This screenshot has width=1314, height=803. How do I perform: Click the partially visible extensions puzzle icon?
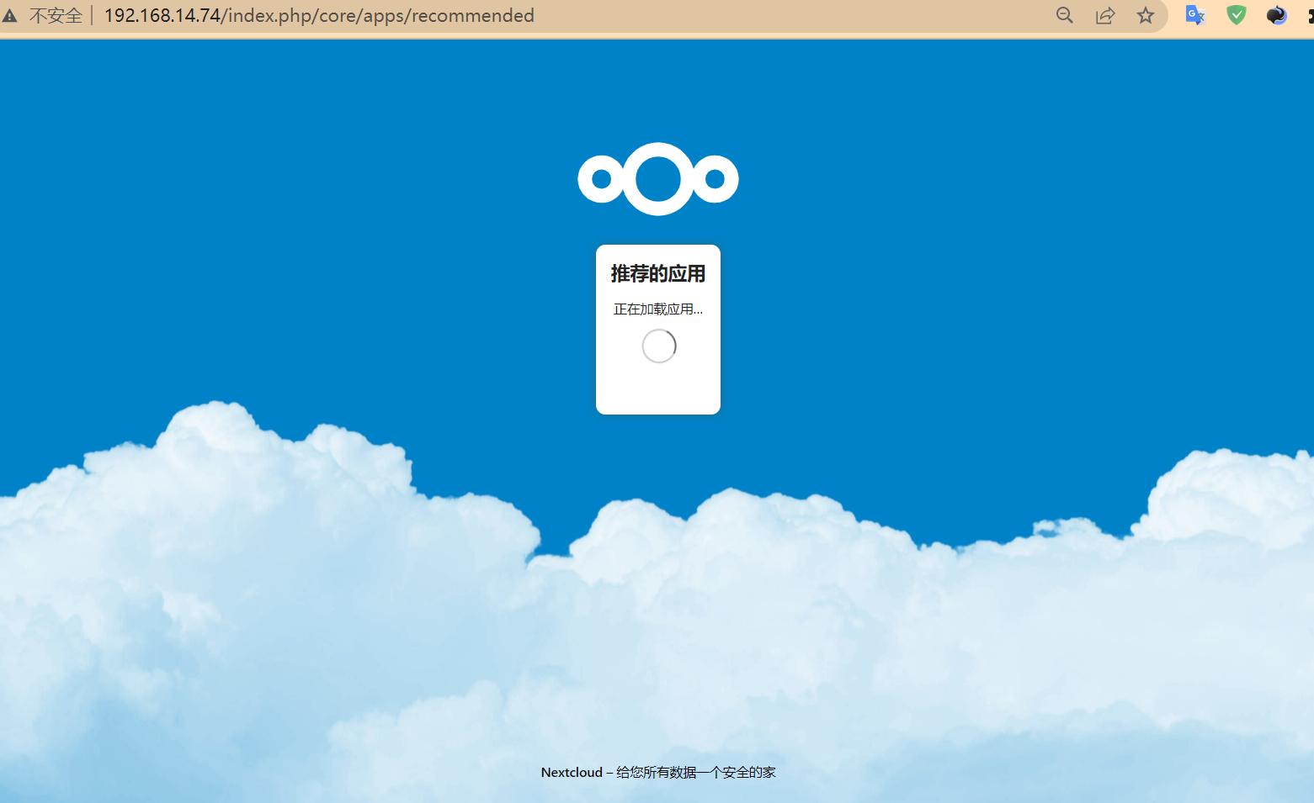(1309, 16)
